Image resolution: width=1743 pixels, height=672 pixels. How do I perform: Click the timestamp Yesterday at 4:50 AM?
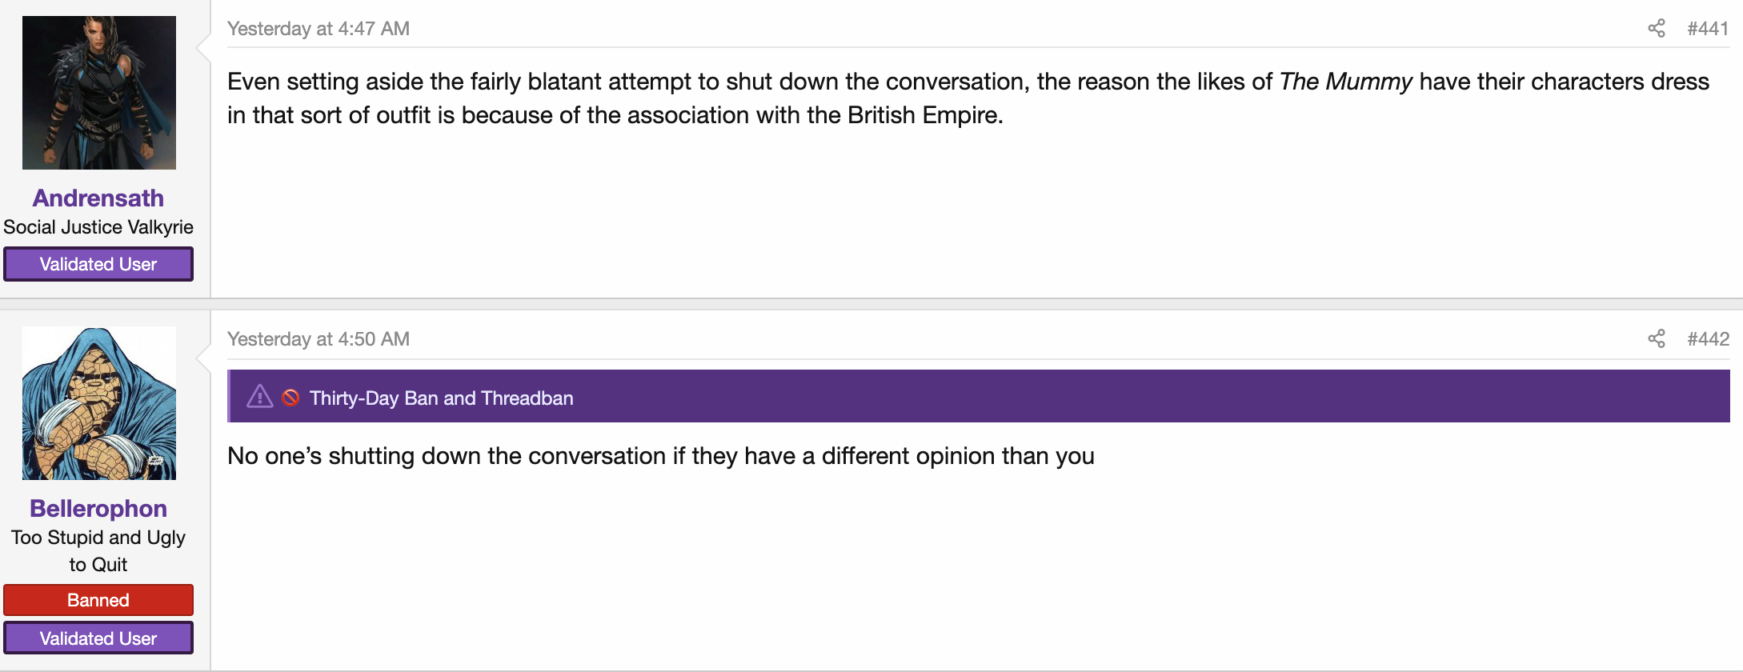coord(319,339)
